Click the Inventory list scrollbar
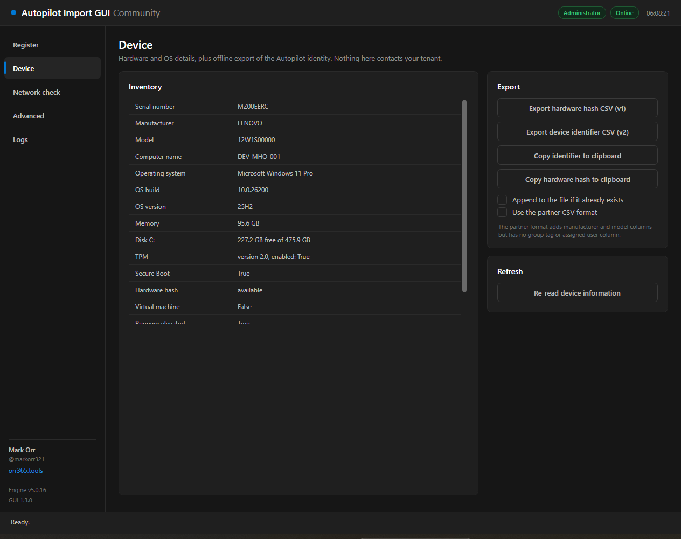This screenshot has height=539, width=681. (464, 196)
